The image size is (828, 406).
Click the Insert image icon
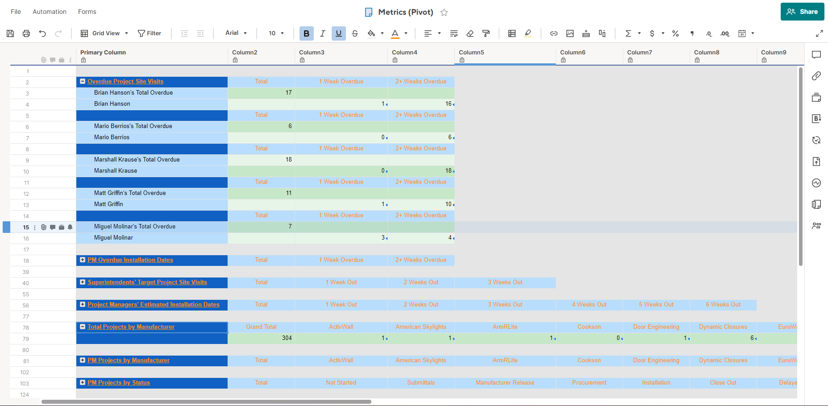coord(570,33)
